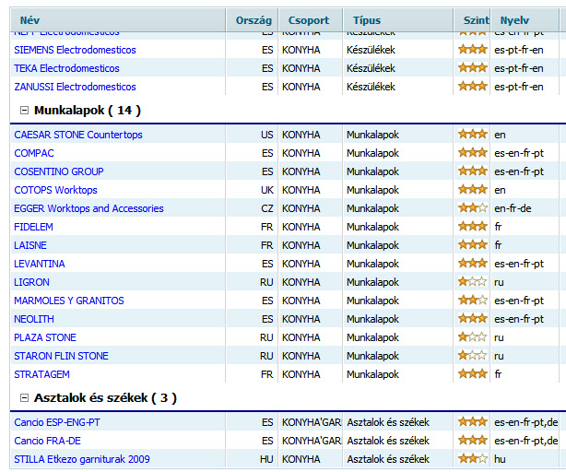The width and height of the screenshot is (566, 472).
Task: Open TEKA Electrodomesticos link
Action: (x=66, y=68)
